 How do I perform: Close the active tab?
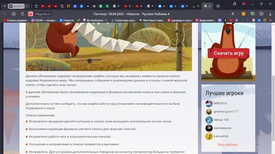210,6
